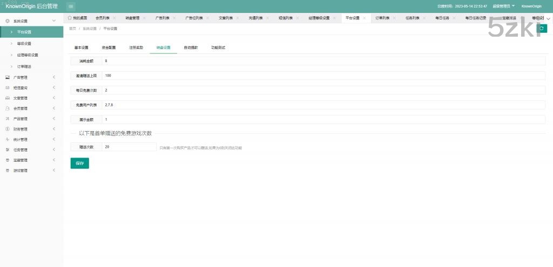Open the 超级管理员 user dropdown
Screen dimensions: 553x267
pyautogui.click(x=503, y=6)
